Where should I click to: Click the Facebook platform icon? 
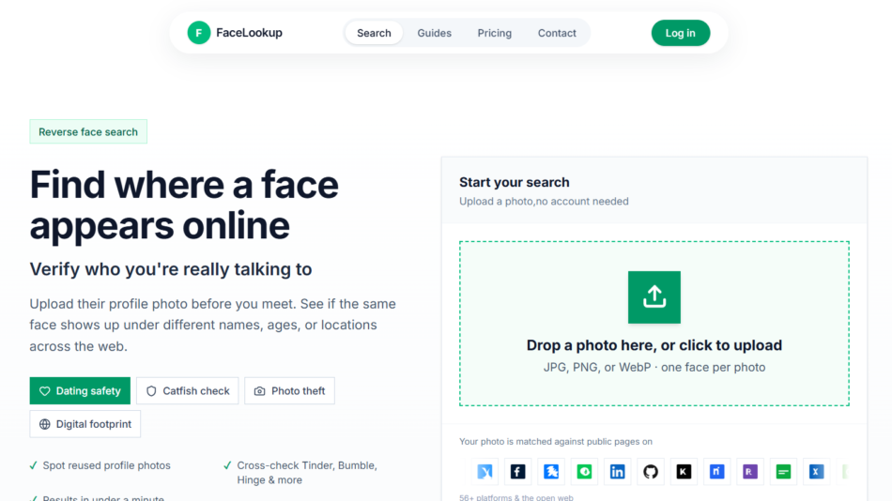[517, 471]
